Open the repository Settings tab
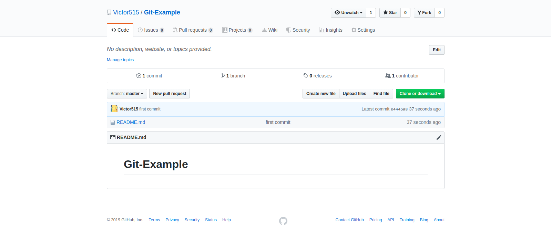Screen dimensions: 551x243 click(x=363, y=30)
